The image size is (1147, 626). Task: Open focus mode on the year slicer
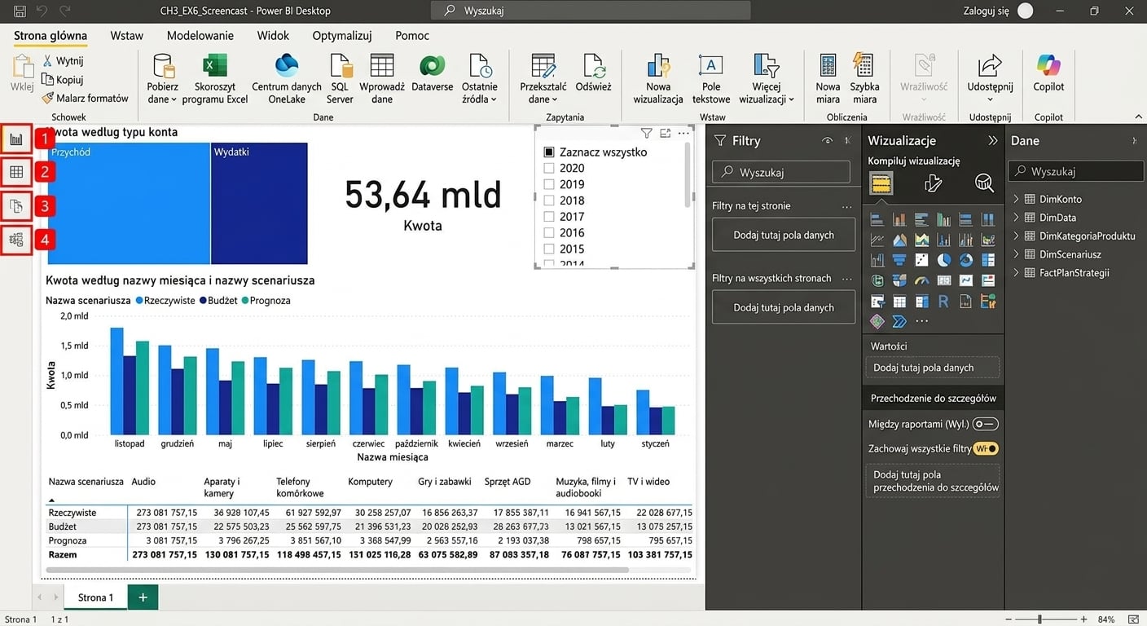[666, 133]
